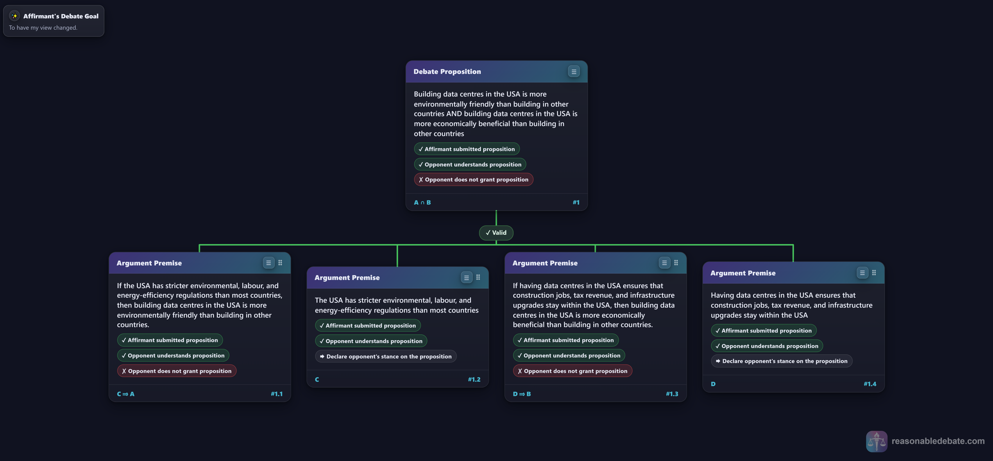Declare opponent's stance on premise D
The width and height of the screenshot is (993, 461).
(x=781, y=361)
